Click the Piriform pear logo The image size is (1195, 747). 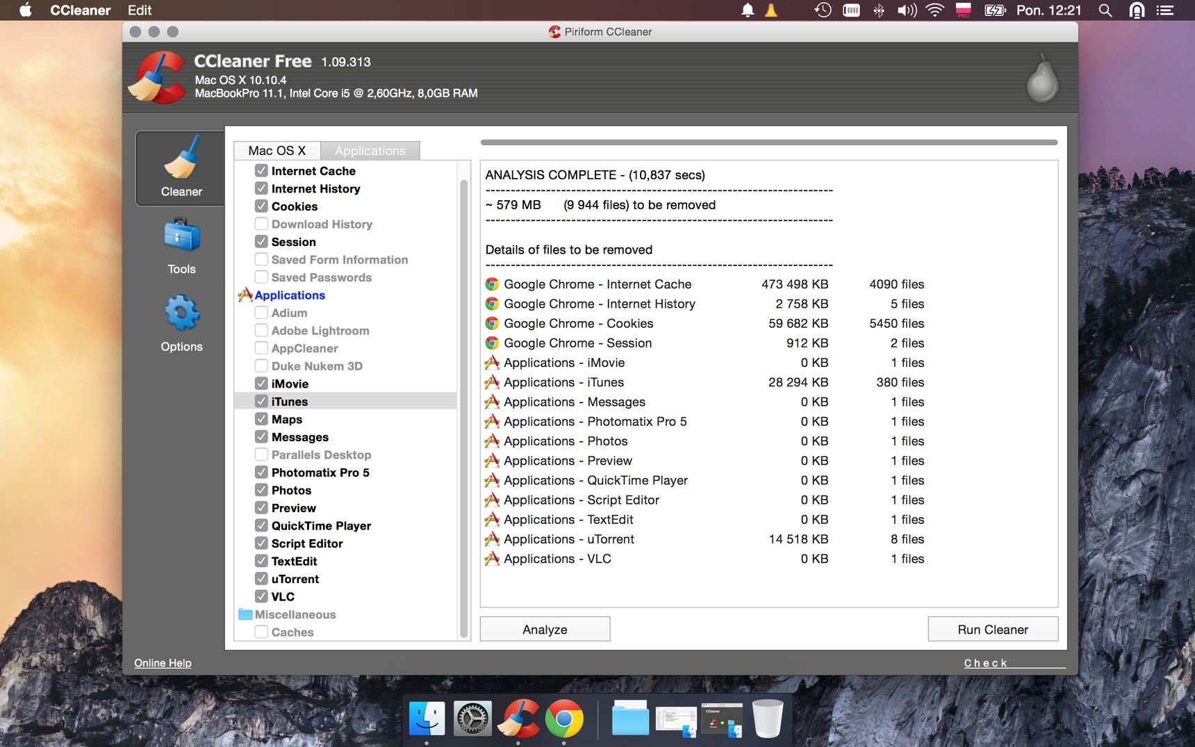click(1042, 78)
